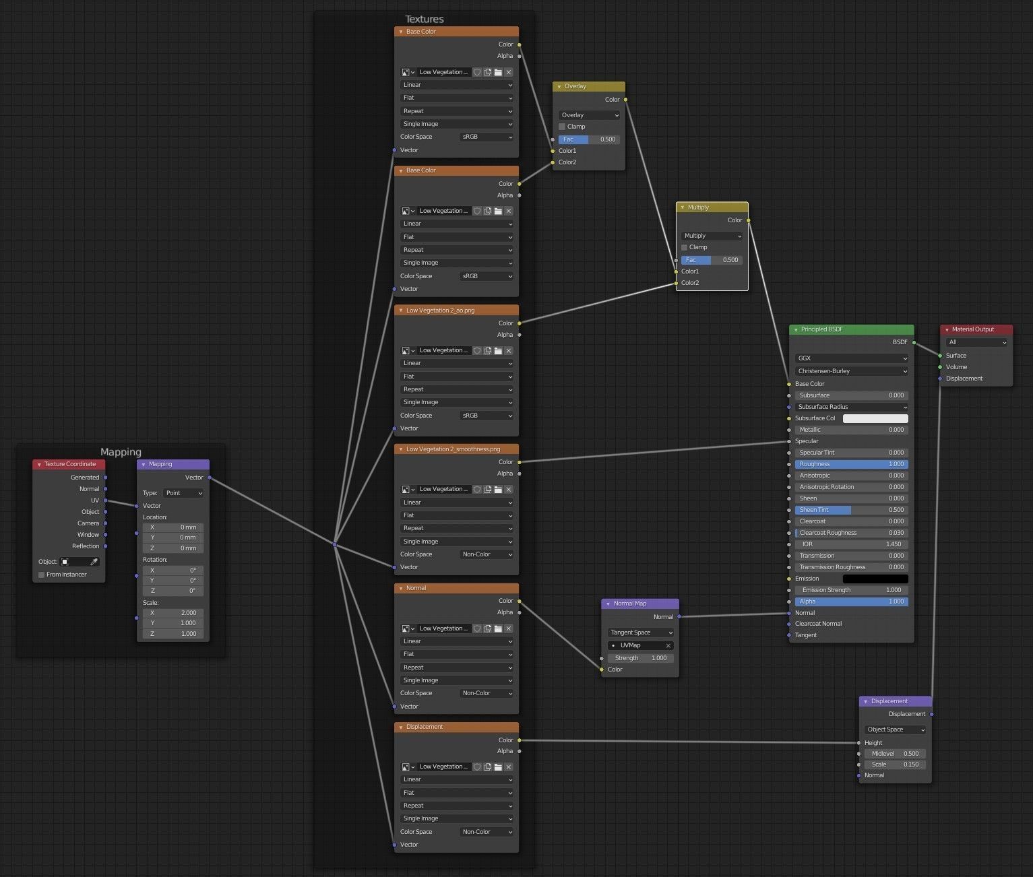Clear the UVMap field in Normal Map node

point(668,646)
